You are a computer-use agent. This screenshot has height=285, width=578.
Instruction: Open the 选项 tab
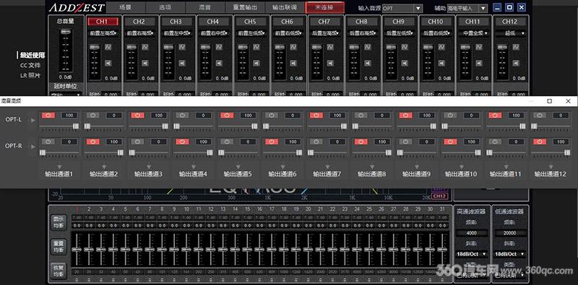(x=165, y=7)
